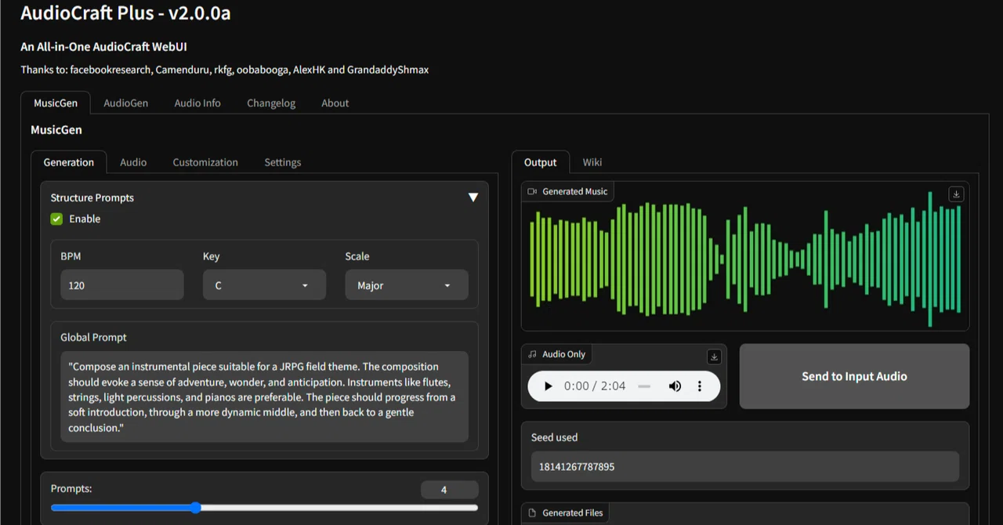Click the Generated Music waveform

[744, 260]
